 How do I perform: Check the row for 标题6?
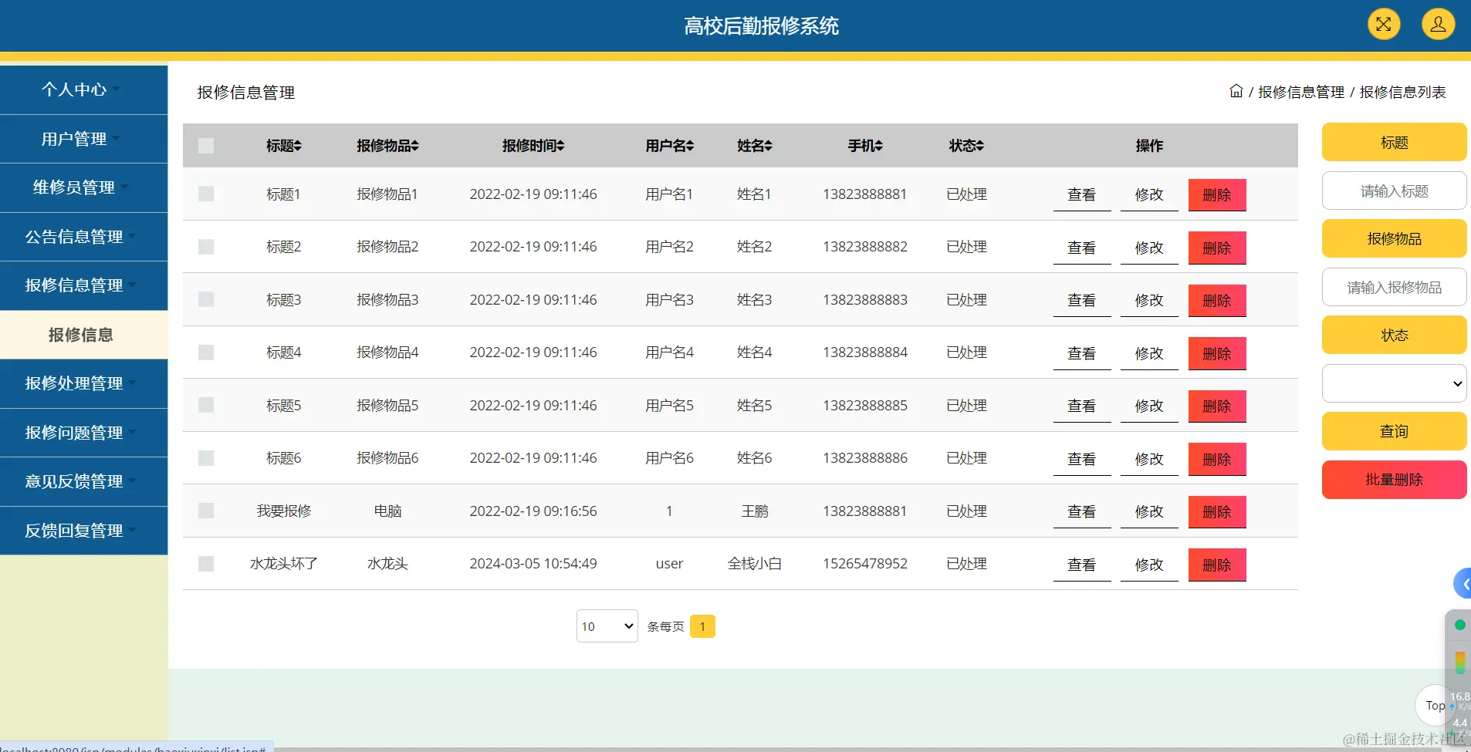[x=206, y=458]
